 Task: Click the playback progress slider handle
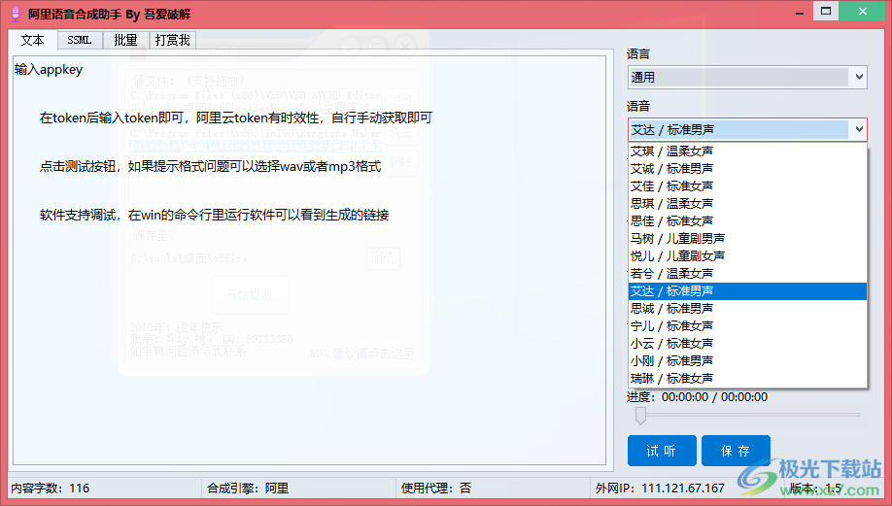(x=640, y=416)
